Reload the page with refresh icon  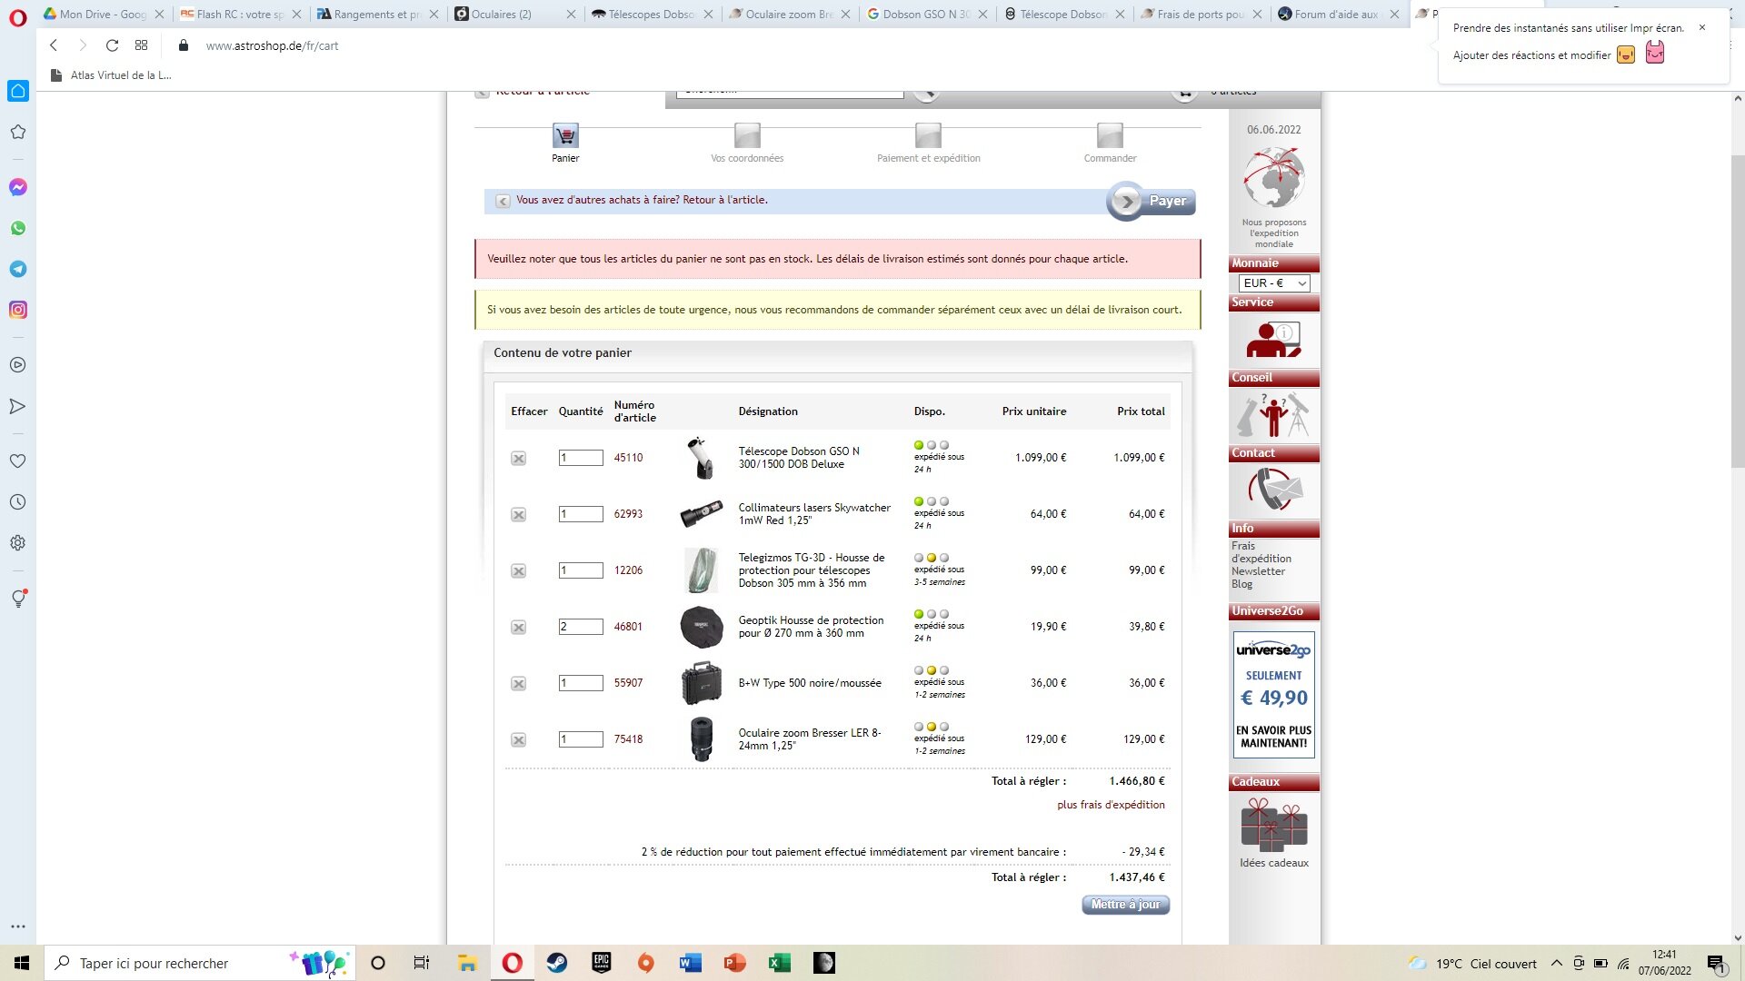point(112,45)
